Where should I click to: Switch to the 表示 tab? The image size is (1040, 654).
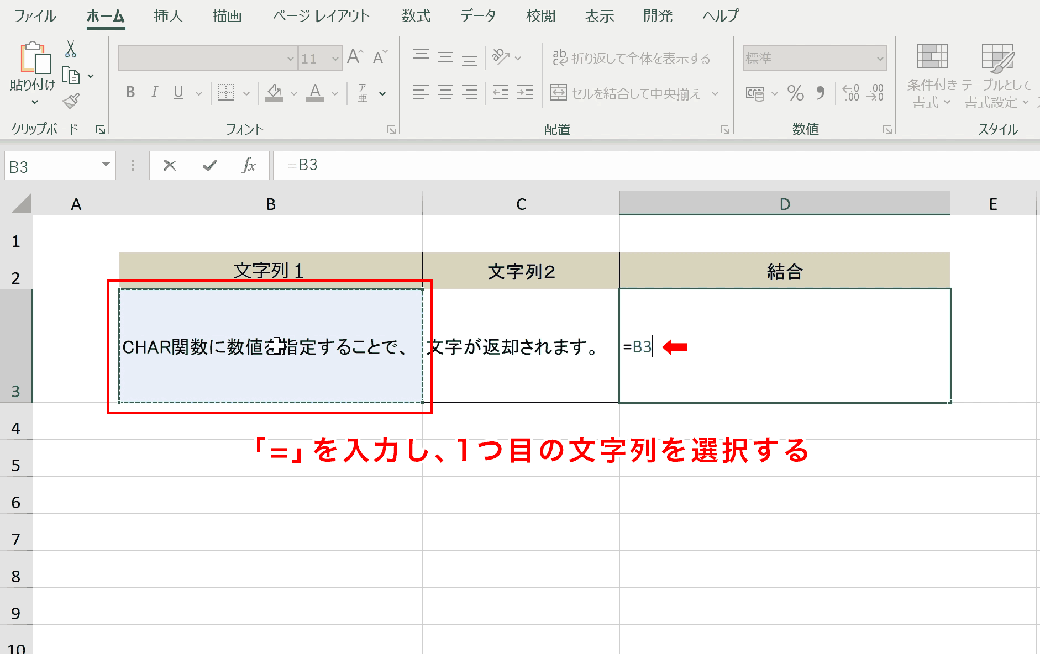(x=600, y=16)
